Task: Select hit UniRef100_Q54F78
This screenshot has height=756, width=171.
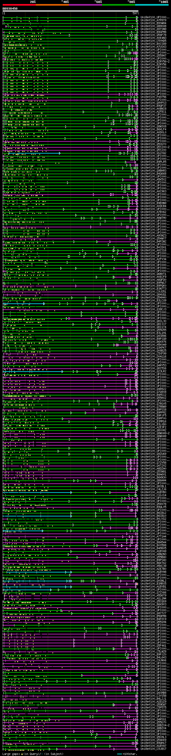Action: click(153, 35)
